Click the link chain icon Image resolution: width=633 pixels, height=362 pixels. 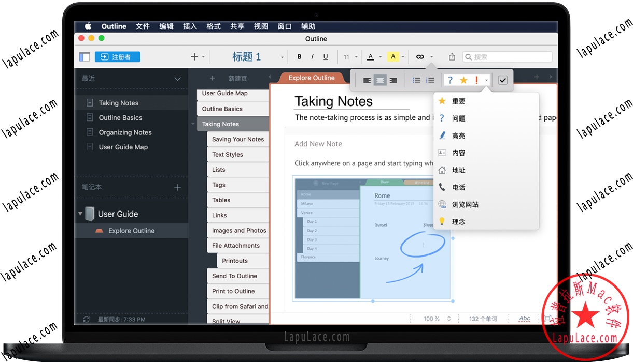420,57
